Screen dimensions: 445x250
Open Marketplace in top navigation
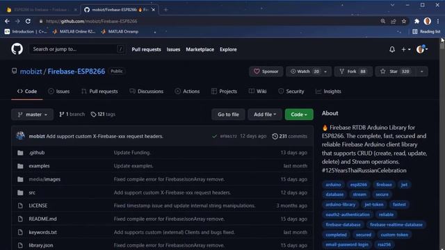point(200,49)
